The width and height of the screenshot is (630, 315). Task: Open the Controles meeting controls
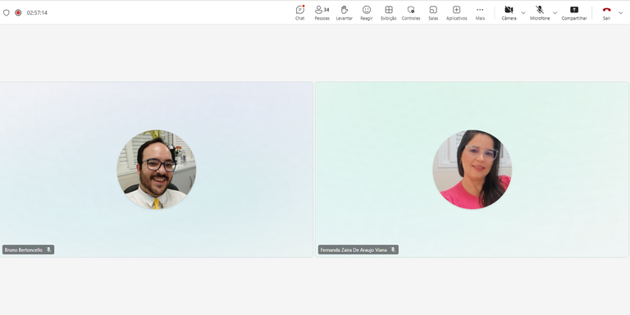411,12
